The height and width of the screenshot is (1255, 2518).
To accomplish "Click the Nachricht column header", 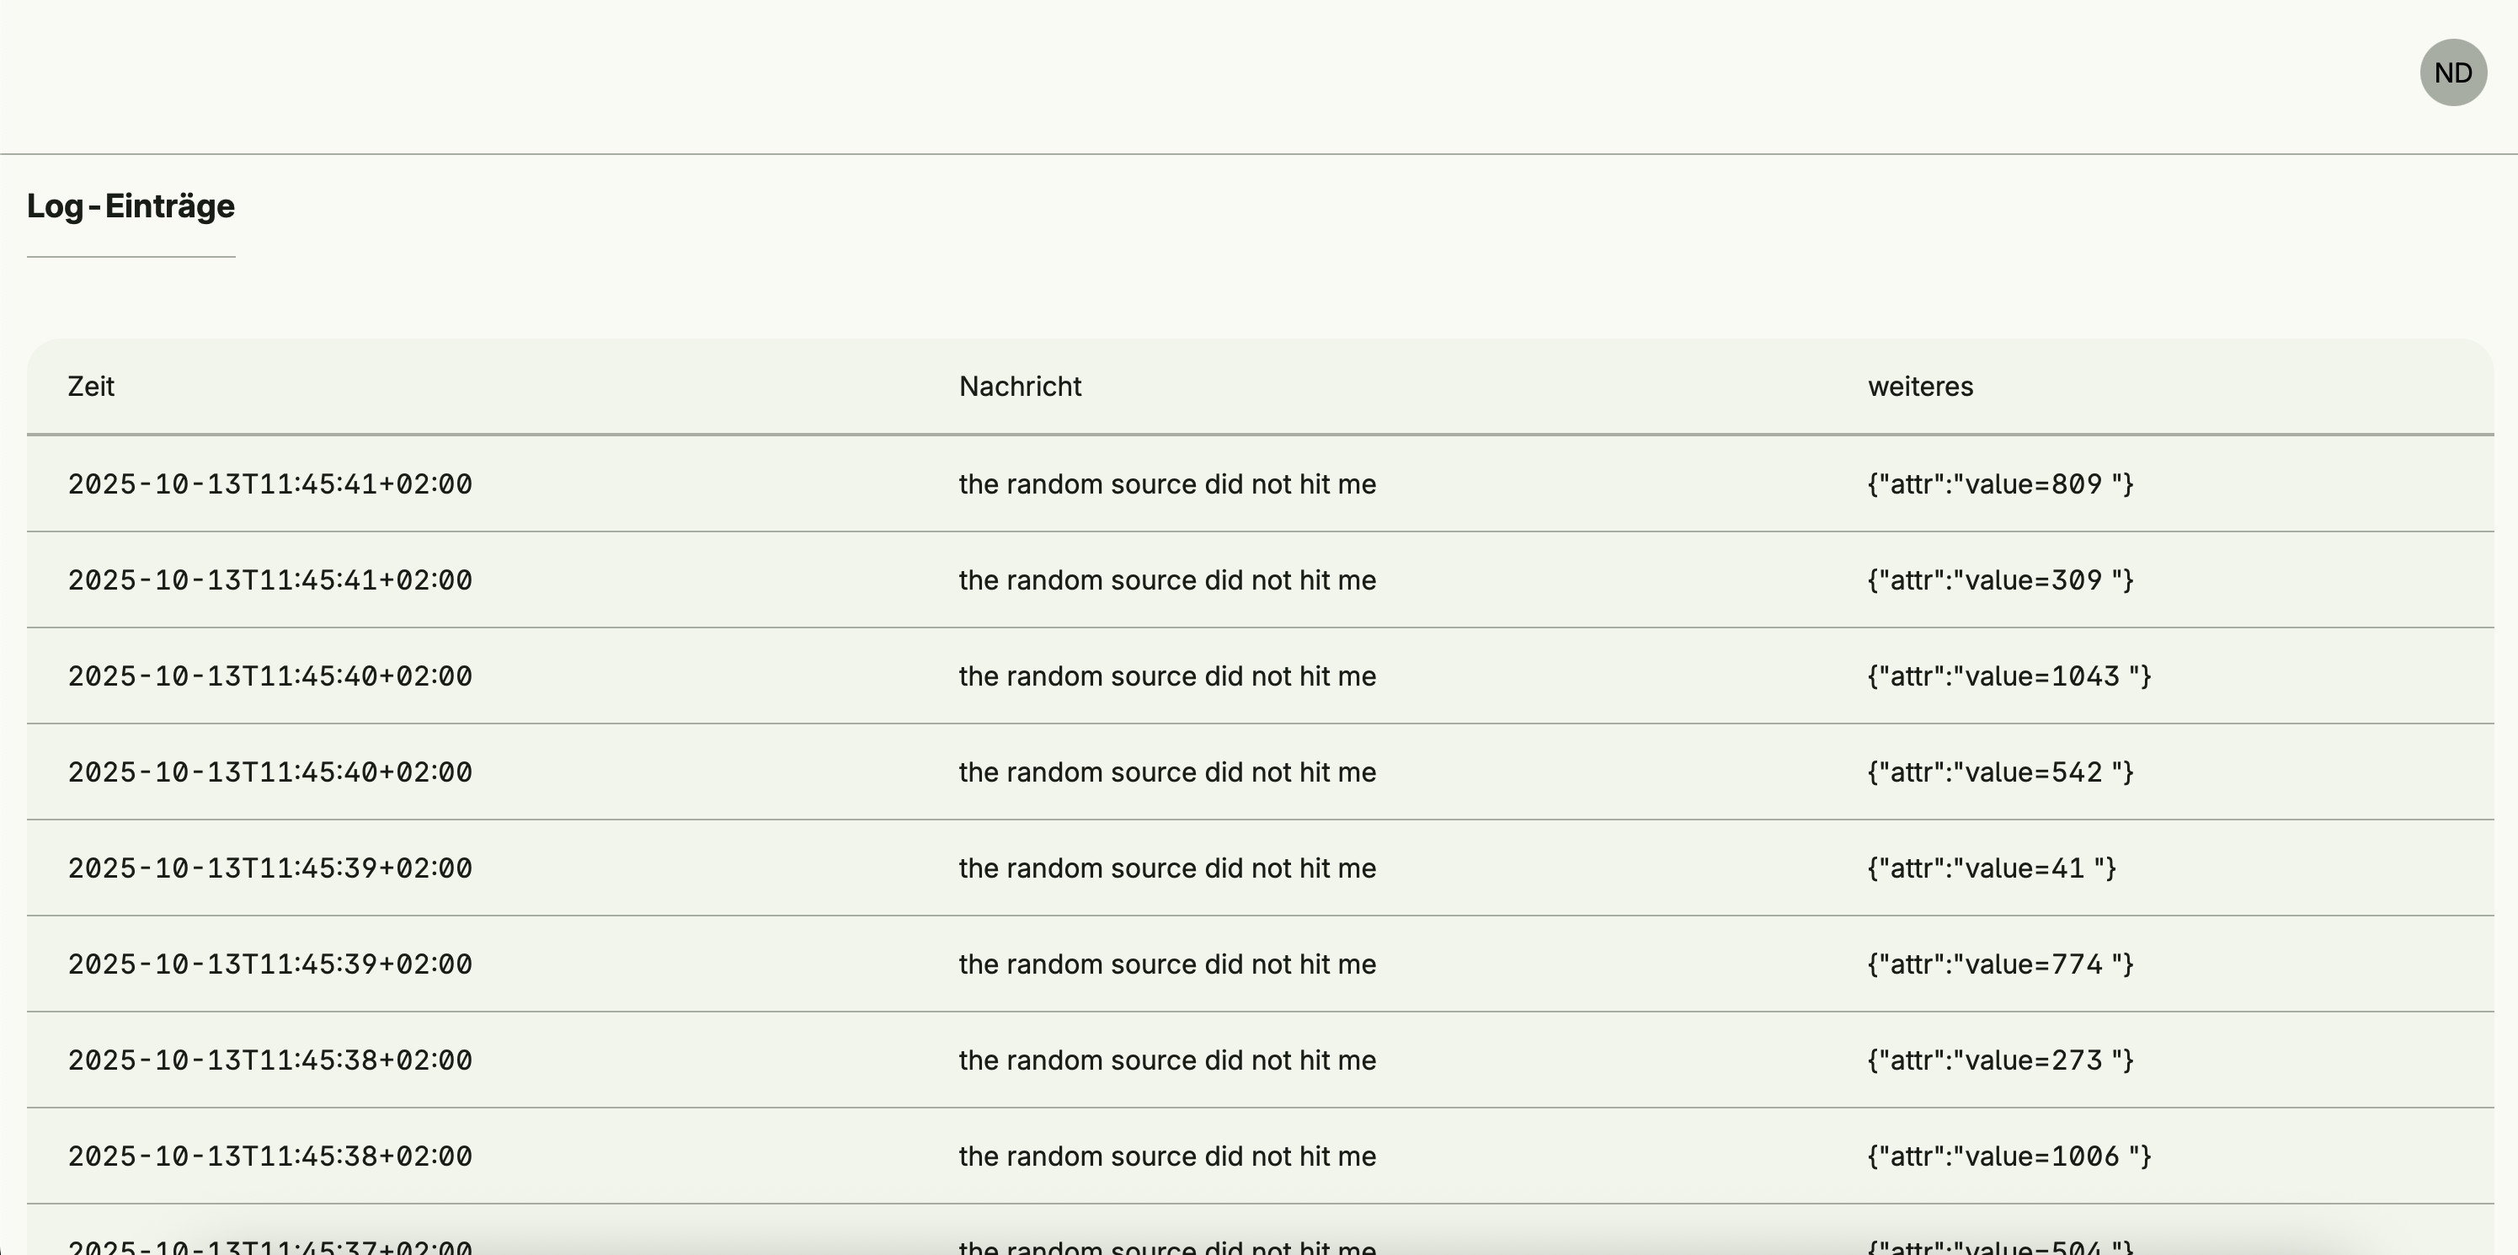I will point(1020,387).
